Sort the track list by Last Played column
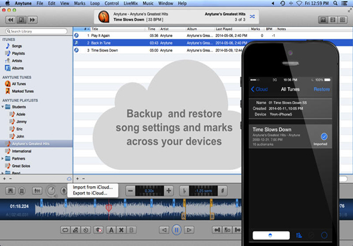This screenshot has width=353, height=246. point(224,29)
